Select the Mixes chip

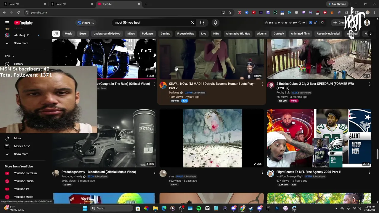click(x=131, y=33)
